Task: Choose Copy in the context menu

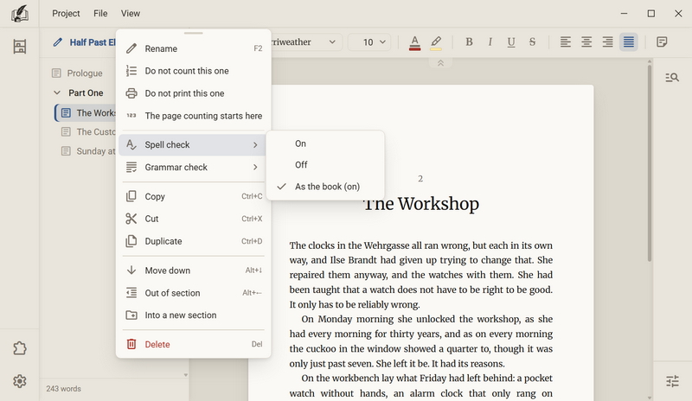Action: tap(193, 196)
